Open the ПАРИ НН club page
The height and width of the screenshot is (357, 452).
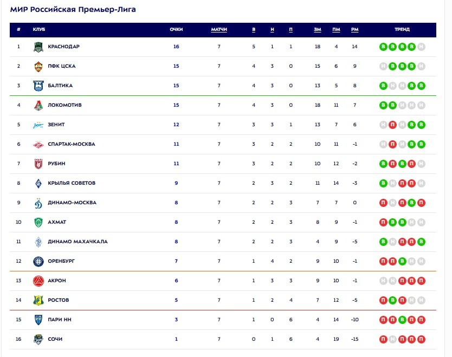(60, 320)
